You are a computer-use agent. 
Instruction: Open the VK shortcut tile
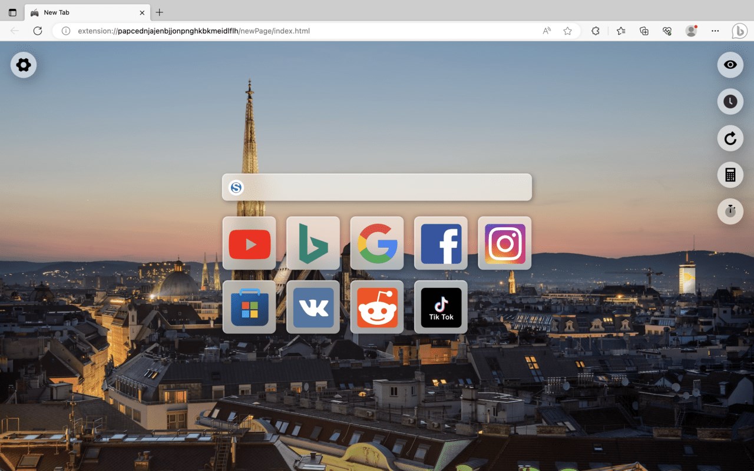pos(313,307)
